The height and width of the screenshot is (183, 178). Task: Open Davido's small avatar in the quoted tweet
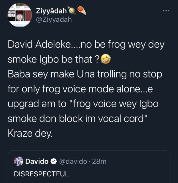coord(19,161)
